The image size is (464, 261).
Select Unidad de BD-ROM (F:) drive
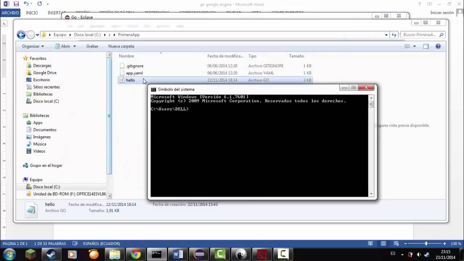point(69,194)
